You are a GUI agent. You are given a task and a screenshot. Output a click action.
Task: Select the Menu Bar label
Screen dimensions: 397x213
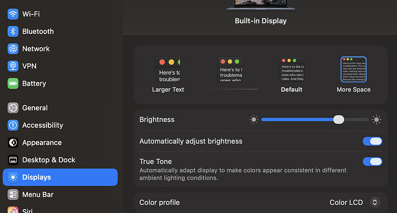(38, 195)
